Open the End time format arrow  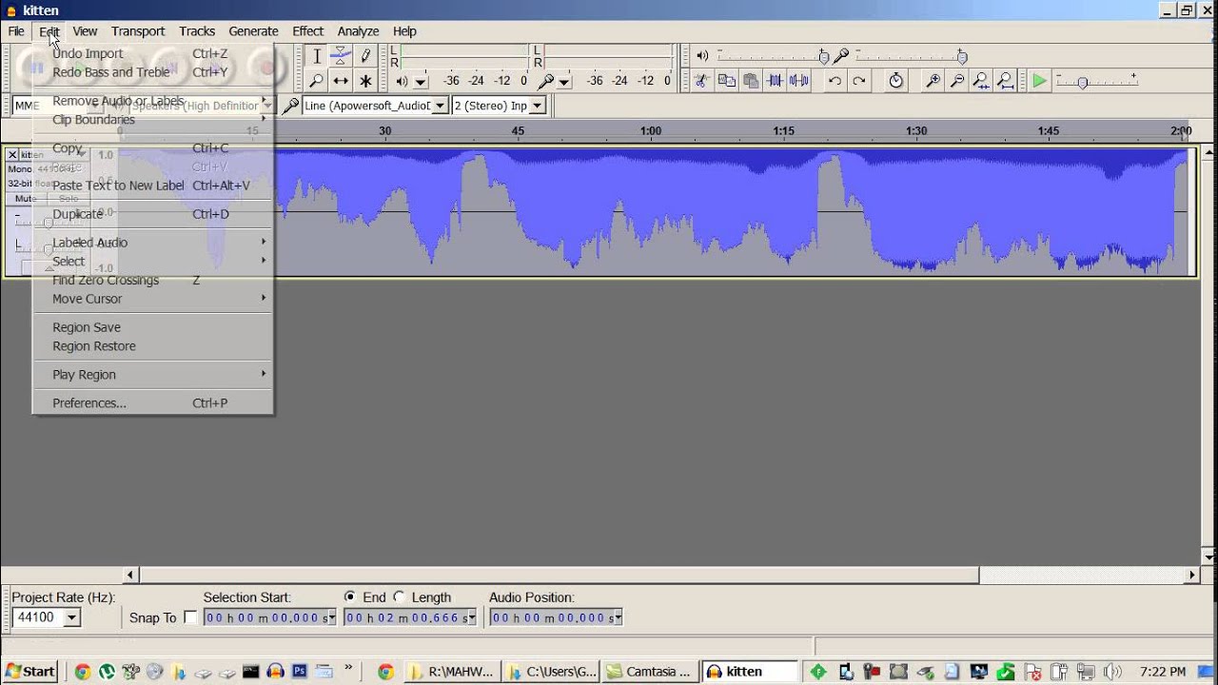472,618
